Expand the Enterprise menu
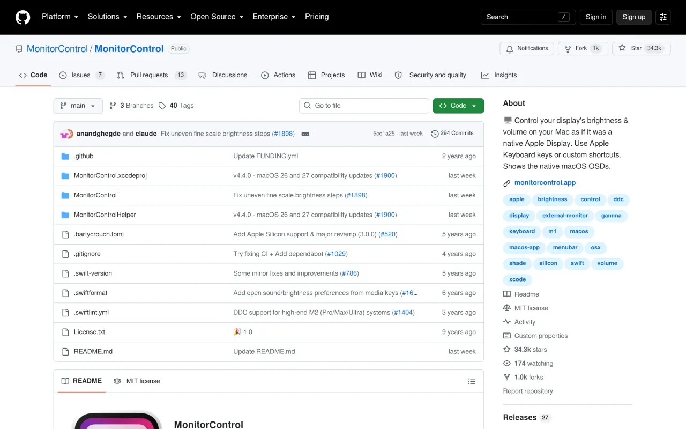 point(274,17)
